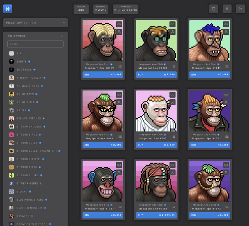Viewport: 249px width, 226px height.
Task: Click the logout icon in header
Action: coord(240,9)
